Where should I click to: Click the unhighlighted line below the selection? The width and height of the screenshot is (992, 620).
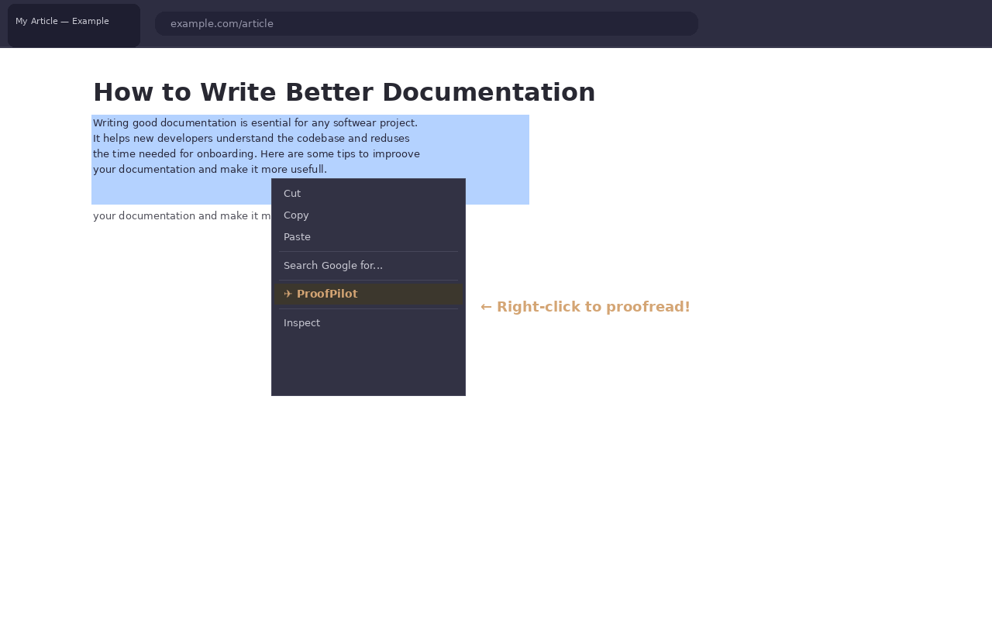tap(178, 215)
